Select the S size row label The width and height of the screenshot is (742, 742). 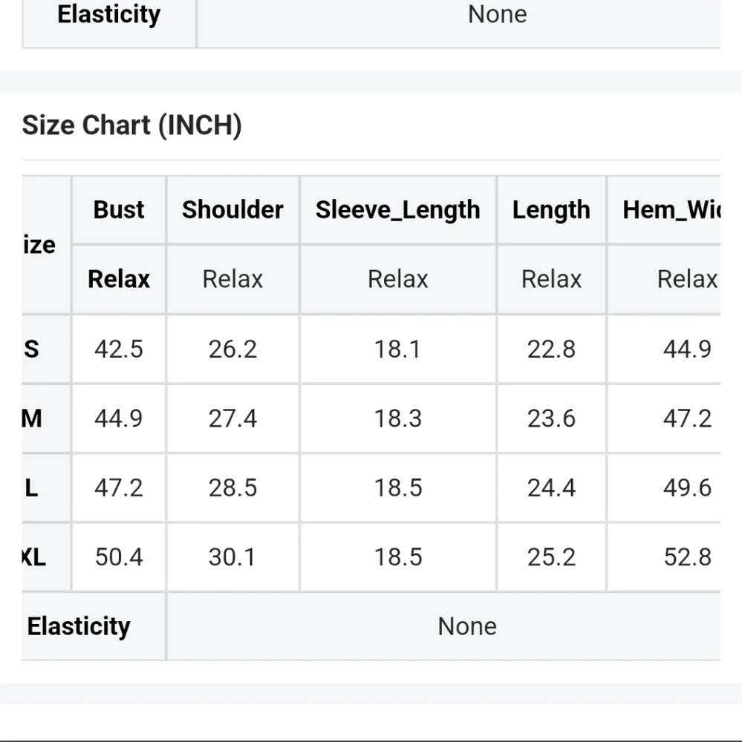[31, 349]
